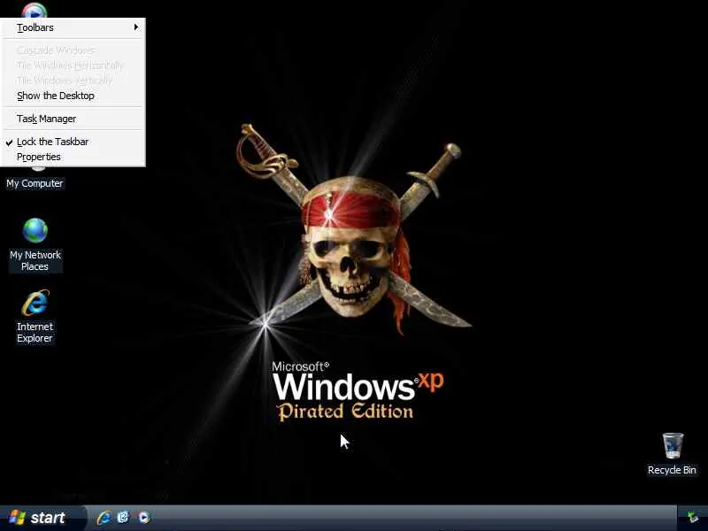708x531 pixels.
Task: Click the middle Quick Launch icon
Action: pyautogui.click(x=123, y=518)
